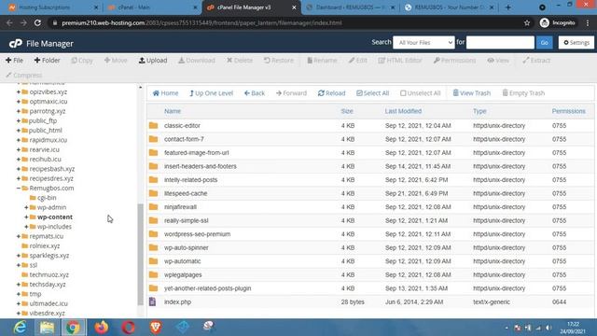The image size is (597, 336).
Task: Select the cgi-bin folder in tree
Action: point(47,198)
